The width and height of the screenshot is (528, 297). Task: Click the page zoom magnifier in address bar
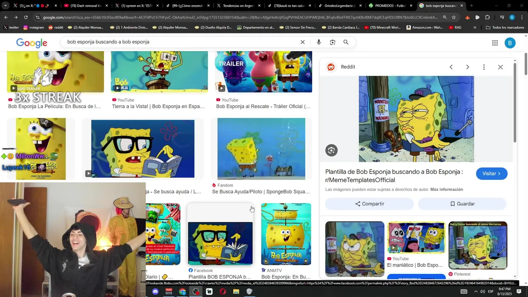click(445, 17)
